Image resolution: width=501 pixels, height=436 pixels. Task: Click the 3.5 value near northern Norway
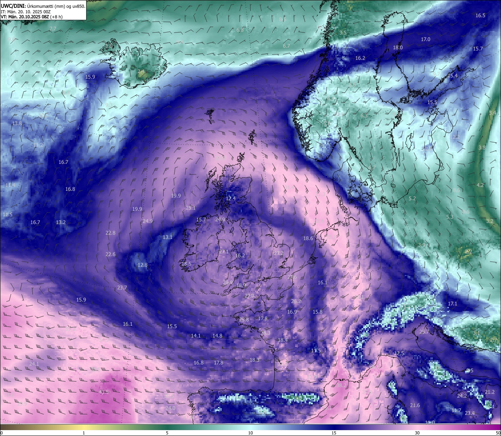click(x=343, y=33)
